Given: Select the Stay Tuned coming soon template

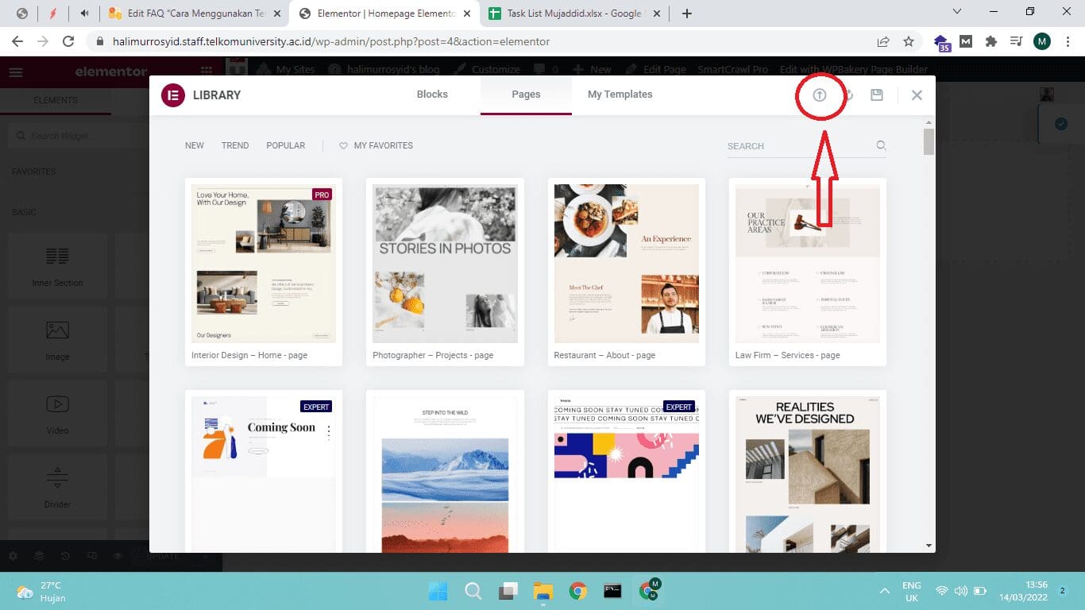Looking at the screenshot, I should pos(627,471).
